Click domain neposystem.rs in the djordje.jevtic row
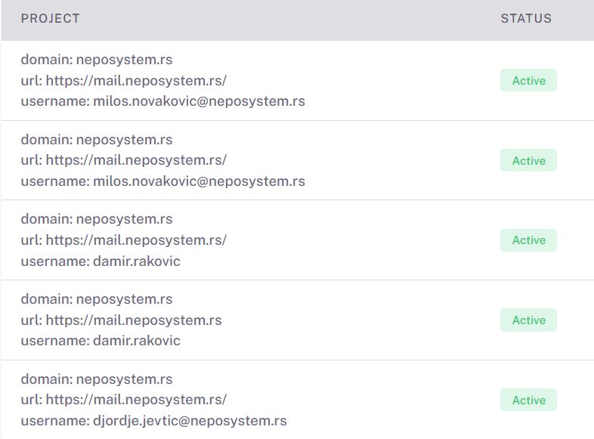The height and width of the screenshot is (439, 594). pos(97,379)
